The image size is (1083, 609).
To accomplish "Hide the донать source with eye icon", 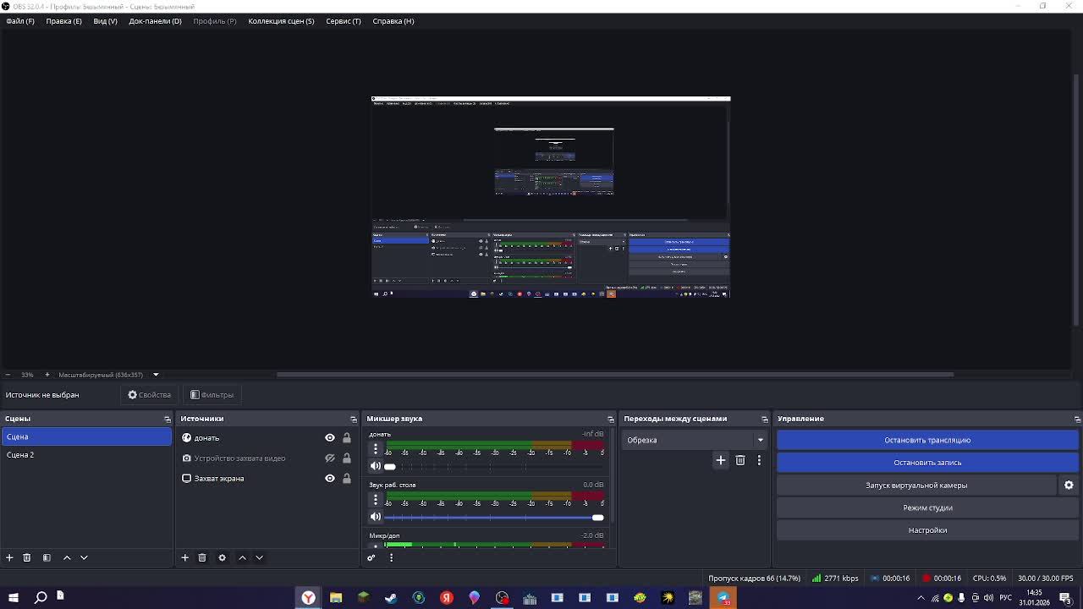I will pos(330,438).
